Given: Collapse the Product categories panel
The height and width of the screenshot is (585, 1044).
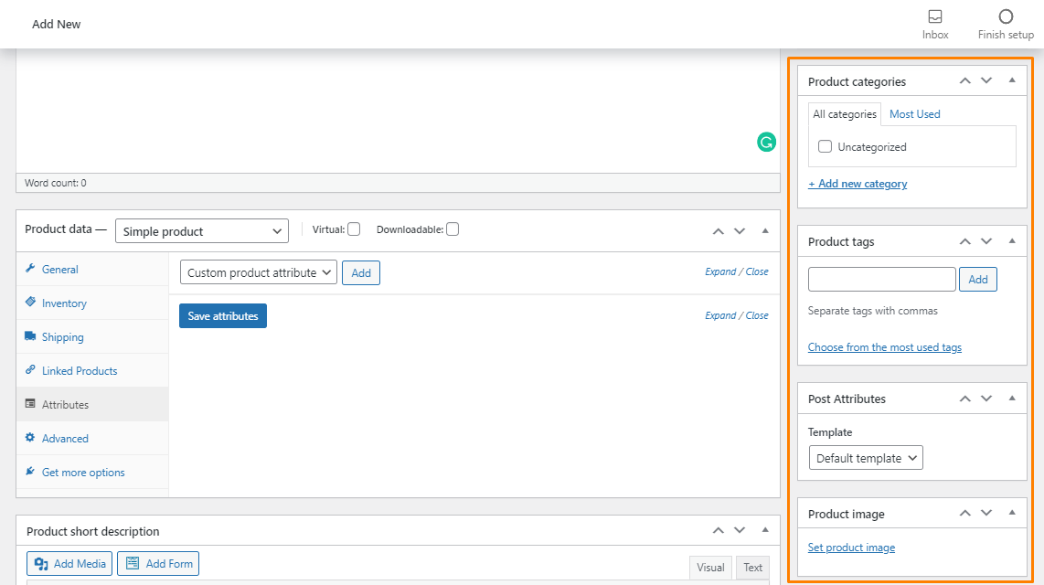Looking at the screenshot, I should pos(1012,80).
